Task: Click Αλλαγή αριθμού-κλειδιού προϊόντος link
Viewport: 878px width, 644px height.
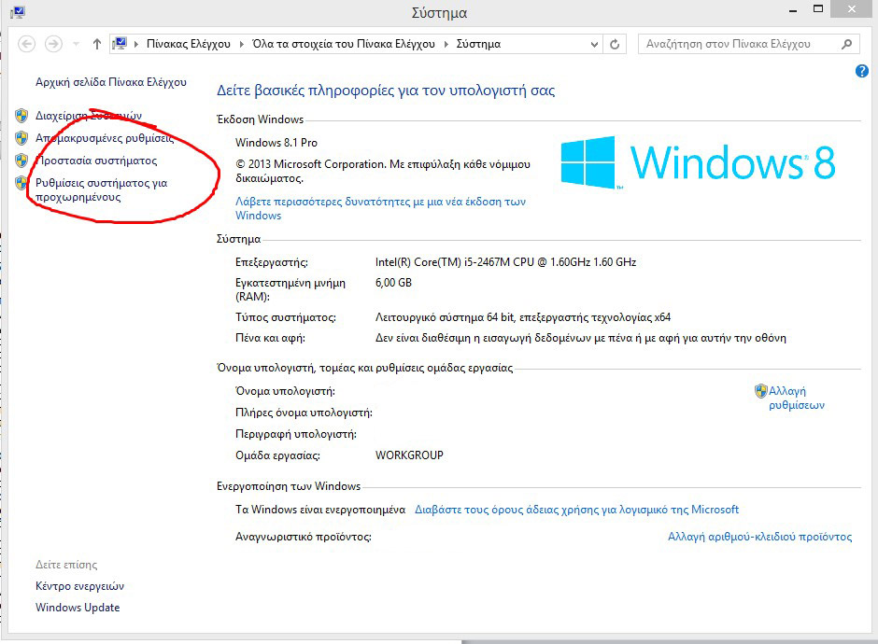Action: coord(759,537)
